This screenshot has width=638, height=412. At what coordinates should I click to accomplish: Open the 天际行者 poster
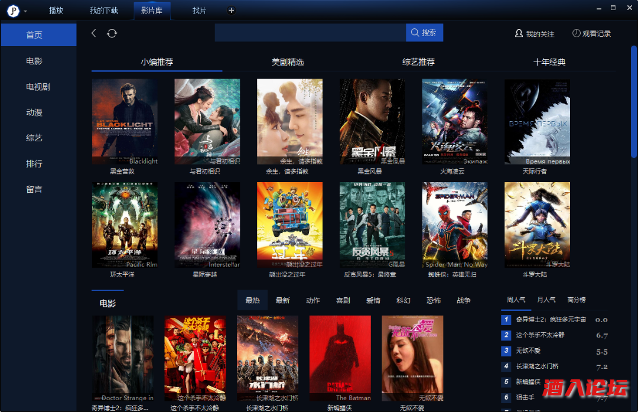[x=537, y=122]
